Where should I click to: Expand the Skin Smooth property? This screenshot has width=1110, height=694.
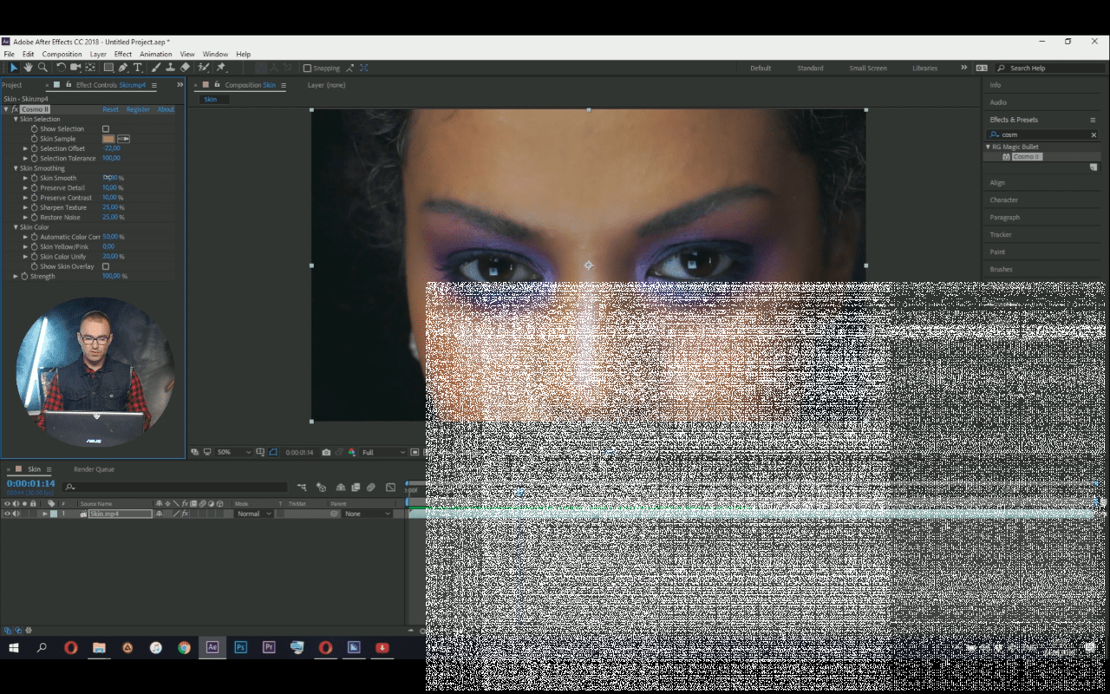click(x=25, y=178)
